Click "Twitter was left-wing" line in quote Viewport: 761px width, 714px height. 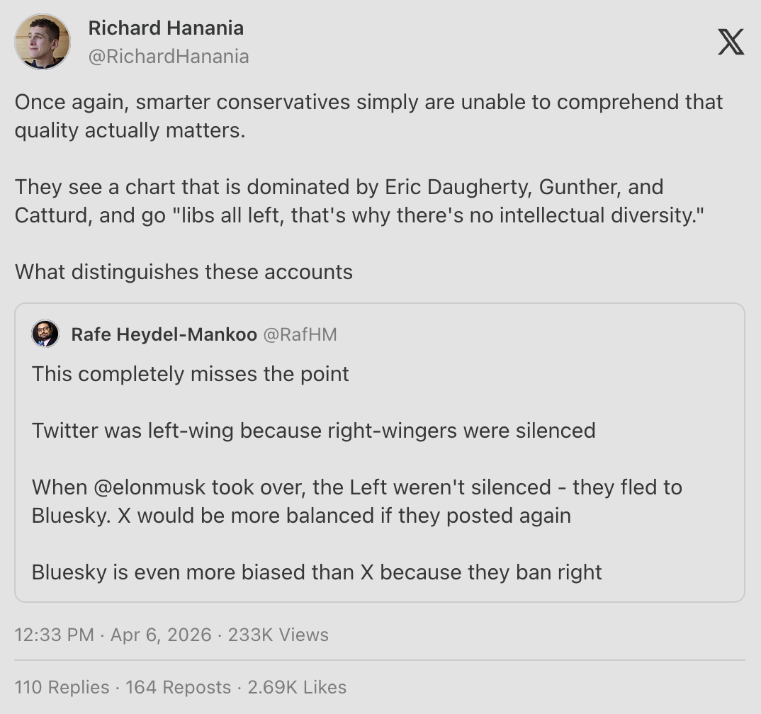point(313,430)
